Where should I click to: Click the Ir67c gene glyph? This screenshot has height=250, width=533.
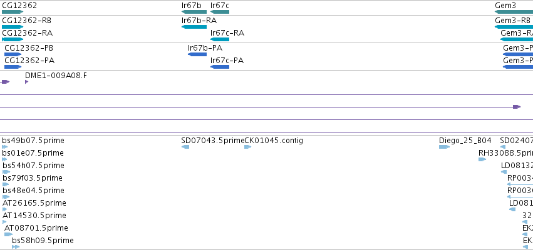pyautogui.click(x=220, y=12)
